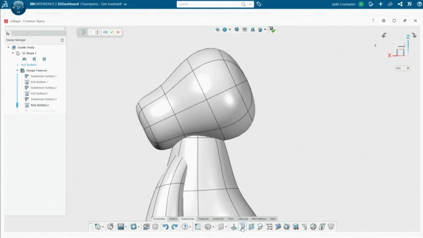This screenshot has width=423, height=238.
Task: Select Subdivision Surface 2 in the tree
Action: 43,88
